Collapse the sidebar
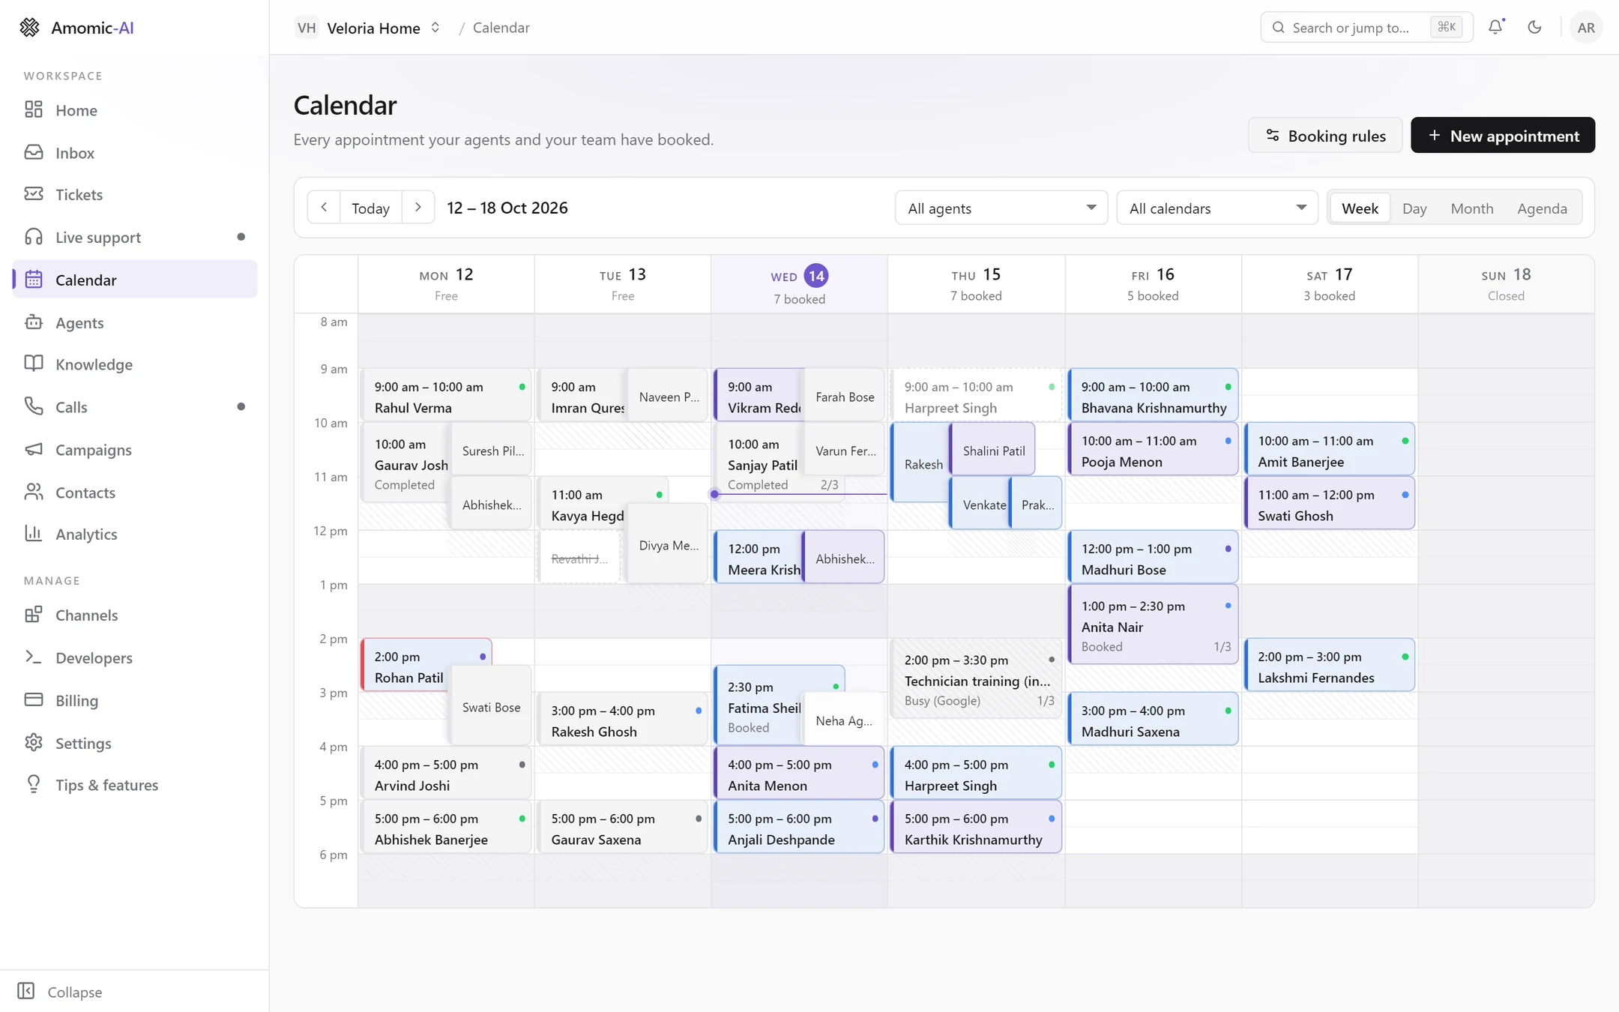Image resolution: width=1619 pixels, height=1012 pixels. point(60,991)
